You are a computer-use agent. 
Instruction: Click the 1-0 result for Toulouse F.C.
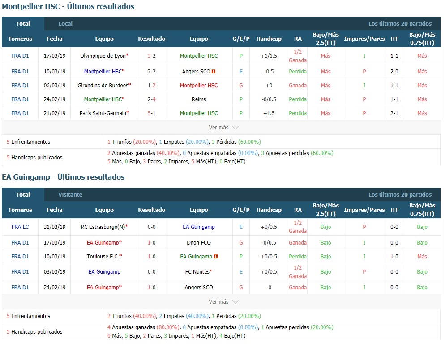click(x=152, y=257)
